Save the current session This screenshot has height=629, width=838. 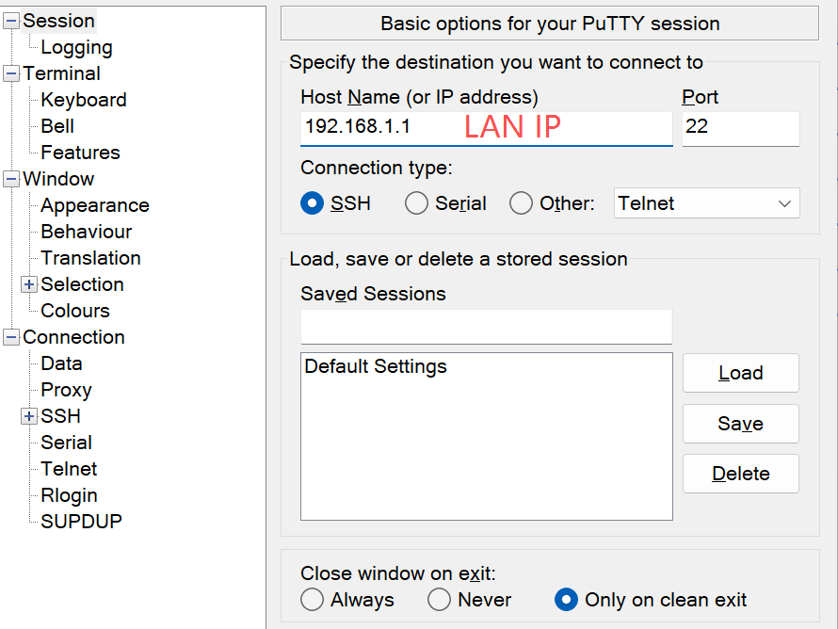740,424
